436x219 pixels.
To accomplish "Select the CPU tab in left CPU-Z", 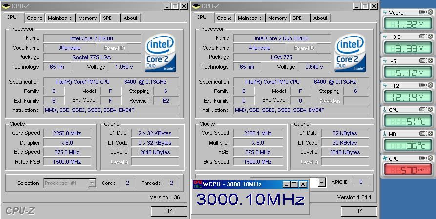I will pos(11,17).
